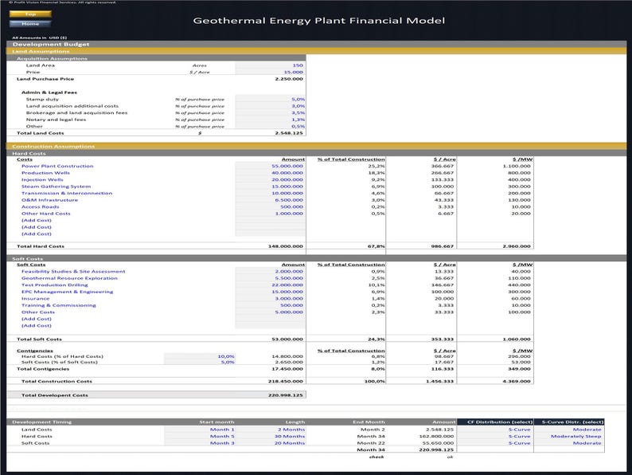
Task: Click the Development Budget section header
Action: tap(317, 44)
